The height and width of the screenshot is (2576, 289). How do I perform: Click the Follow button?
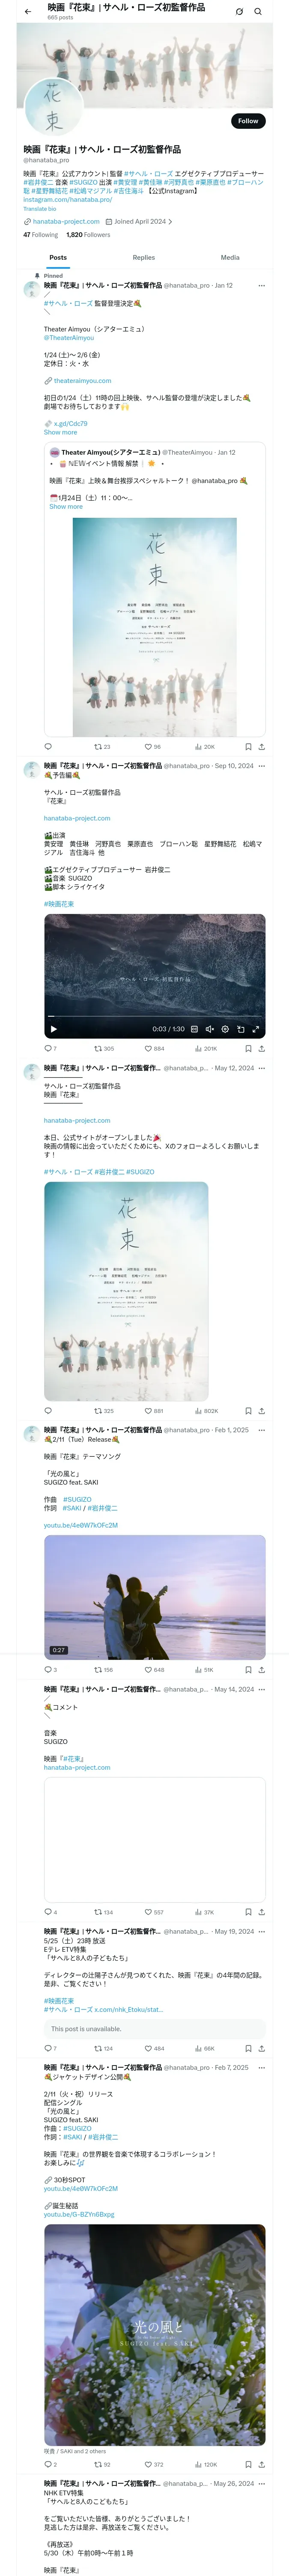[247, 121]
